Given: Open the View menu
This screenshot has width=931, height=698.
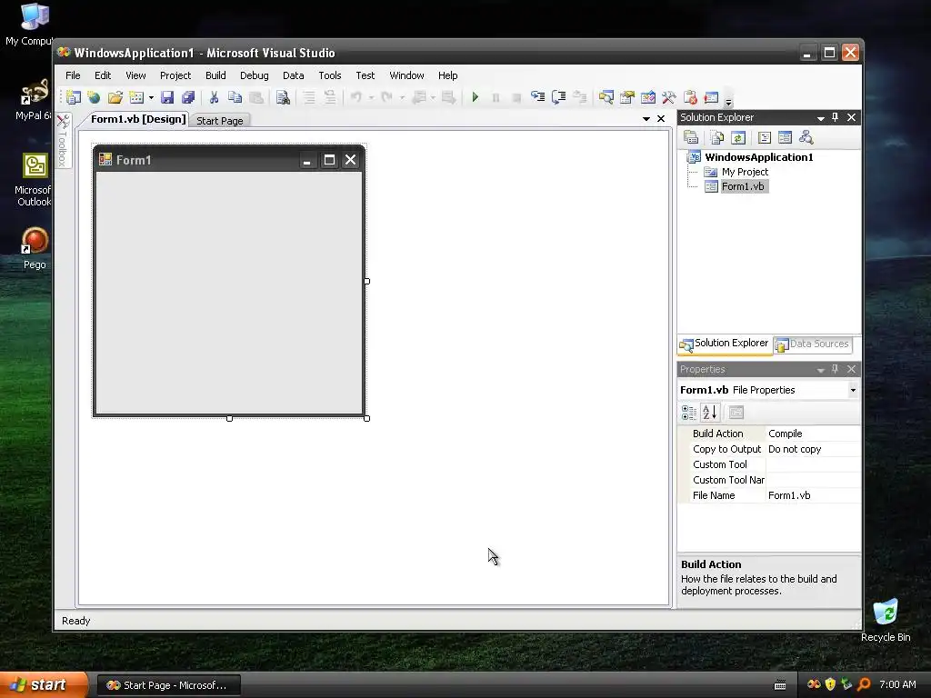Looking at the screenshot, I should (135, 75).
